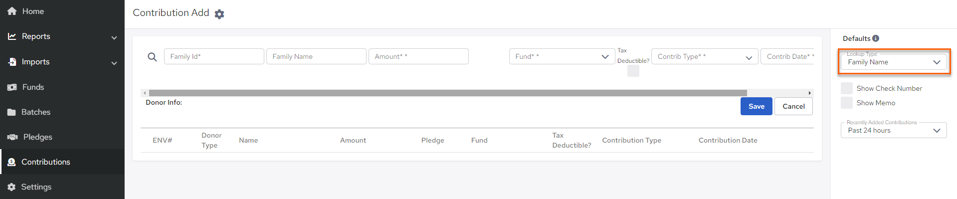Image resolution: width=957 pixels, height=199 pixels.
Task: Click the Pledges handshake icon
Action: pyautogui.click(x=12, y=137)
